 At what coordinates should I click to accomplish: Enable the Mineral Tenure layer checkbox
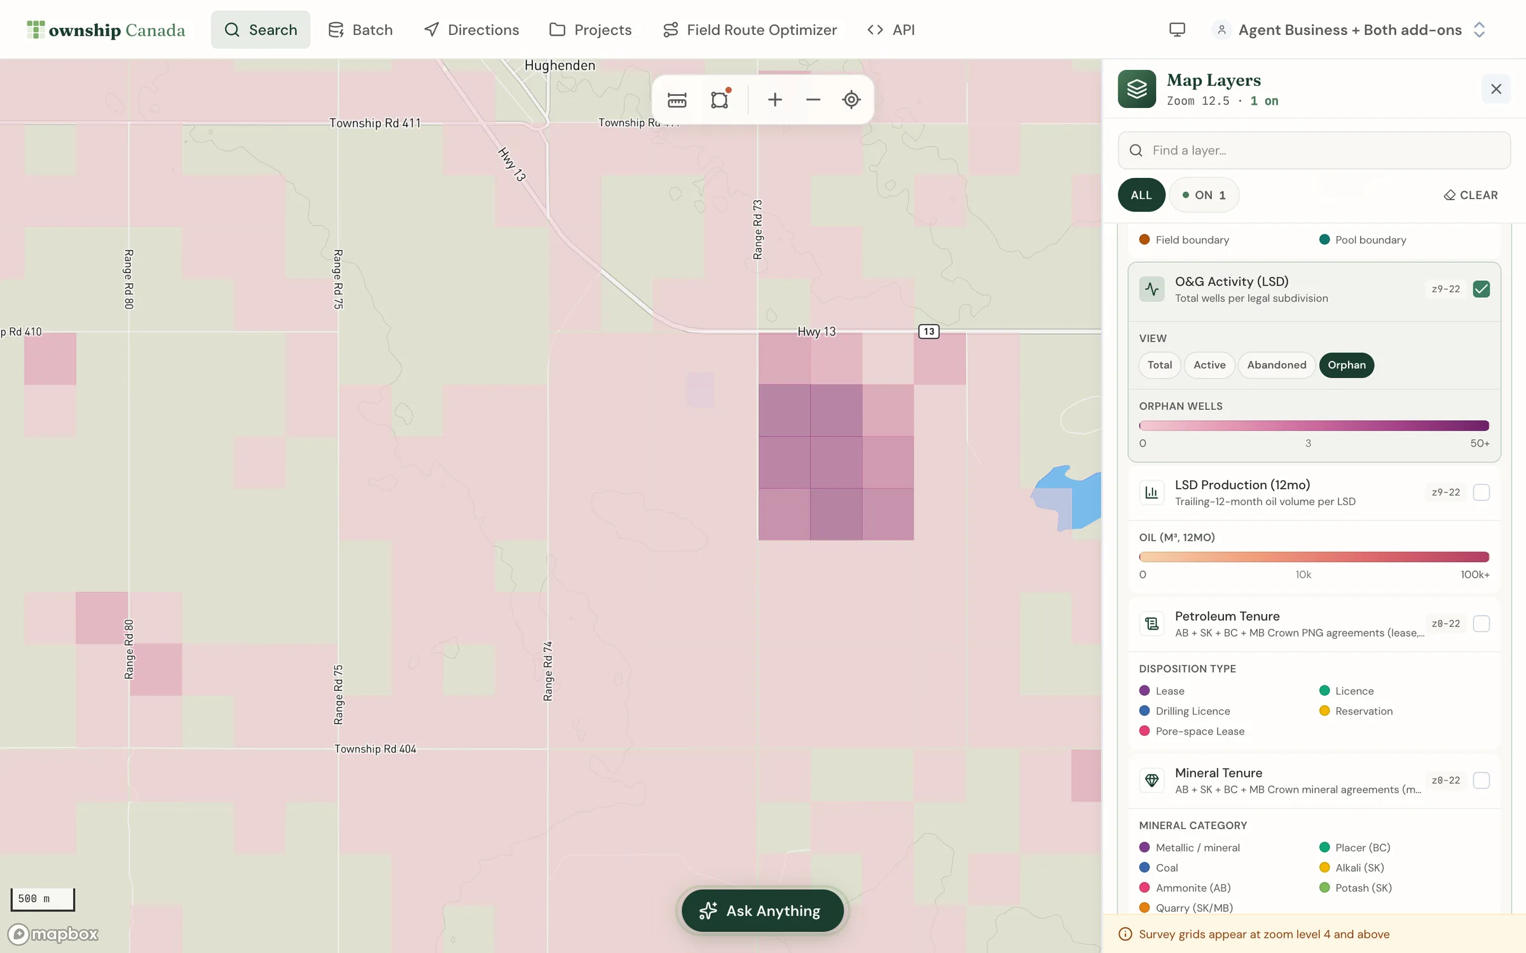pyautogui.click(x=1481, y=780)
